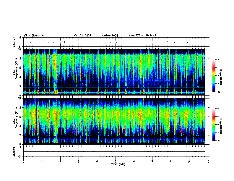Image resolution: width=234 pixels, height=181 pixels.
Task: Click the "VLF Spectra" title text
Action: (x=33, y=35)
